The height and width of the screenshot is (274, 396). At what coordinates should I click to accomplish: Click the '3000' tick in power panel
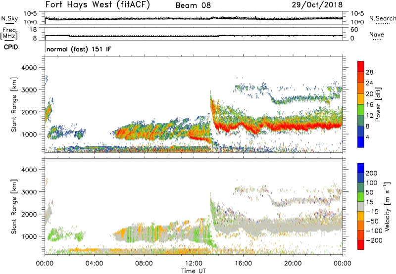tap(29, 90)
